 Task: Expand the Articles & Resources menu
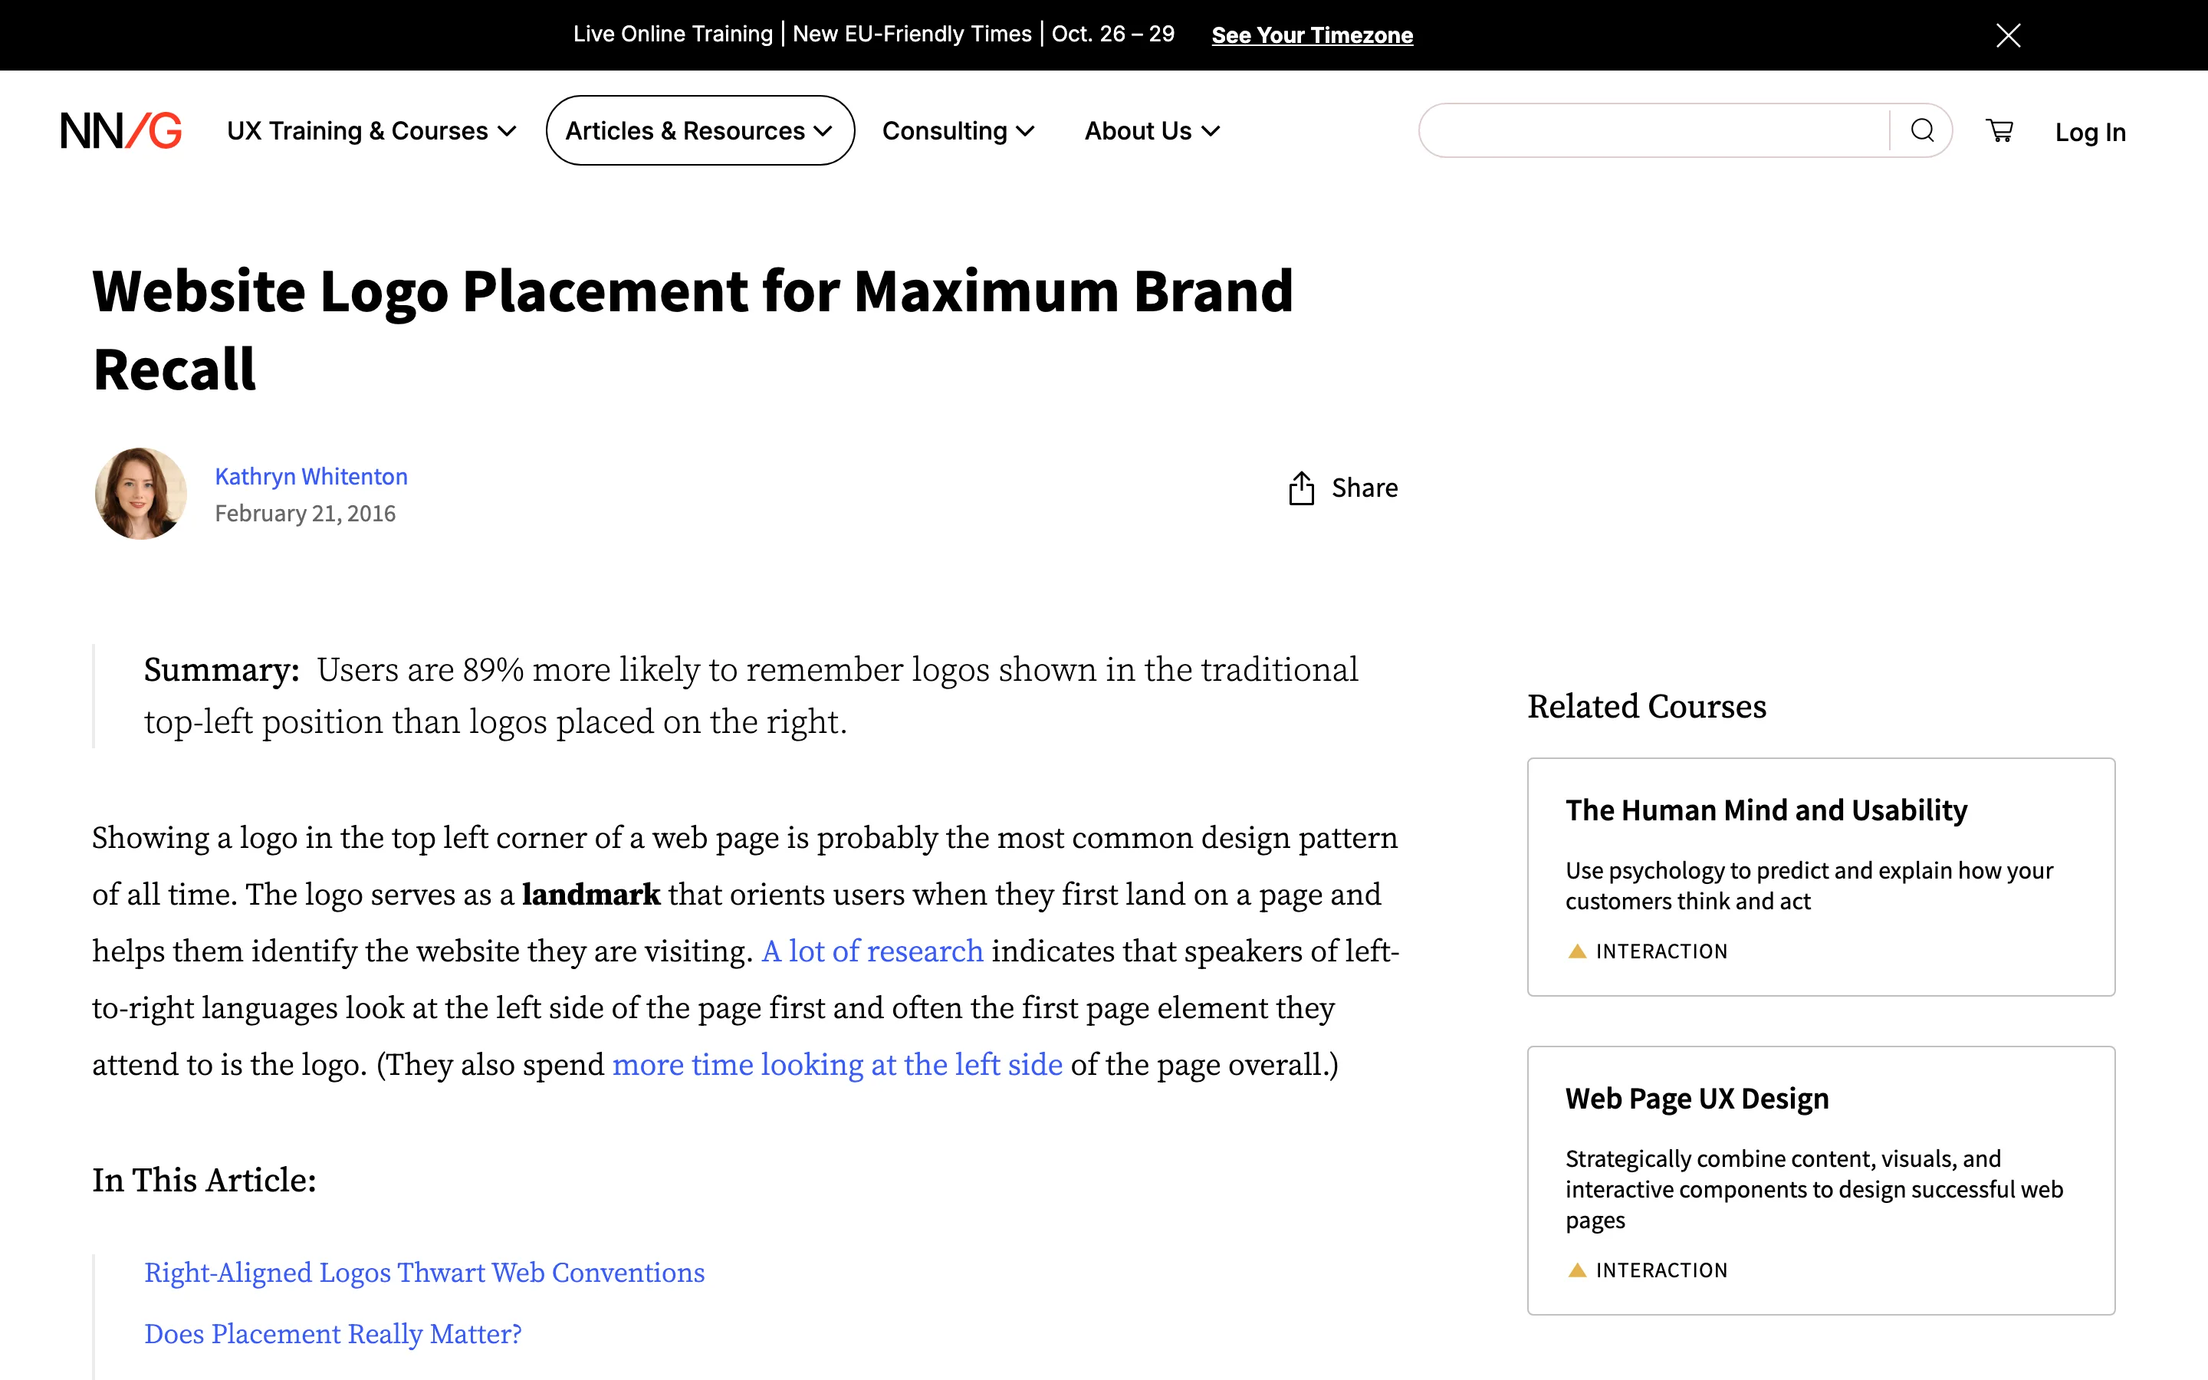click(x=700, y=130)
